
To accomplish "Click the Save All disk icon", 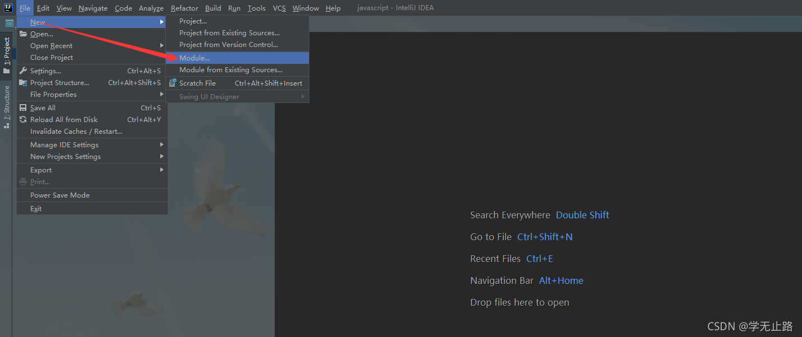I will pyautogui.click(x=22, y=107).
